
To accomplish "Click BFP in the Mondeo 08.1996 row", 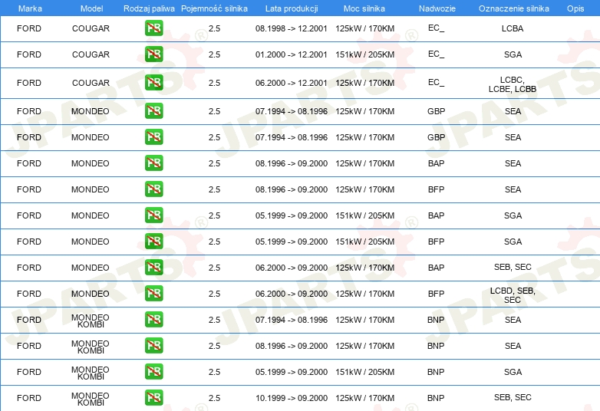I will tap(437, 189).
